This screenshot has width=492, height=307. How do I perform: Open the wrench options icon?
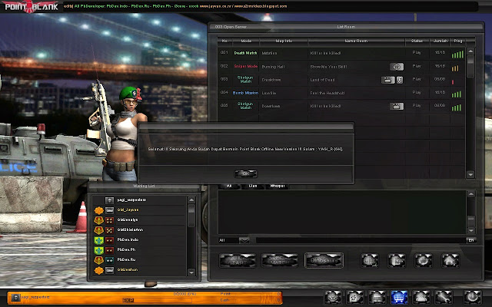(x=443, y=297)
